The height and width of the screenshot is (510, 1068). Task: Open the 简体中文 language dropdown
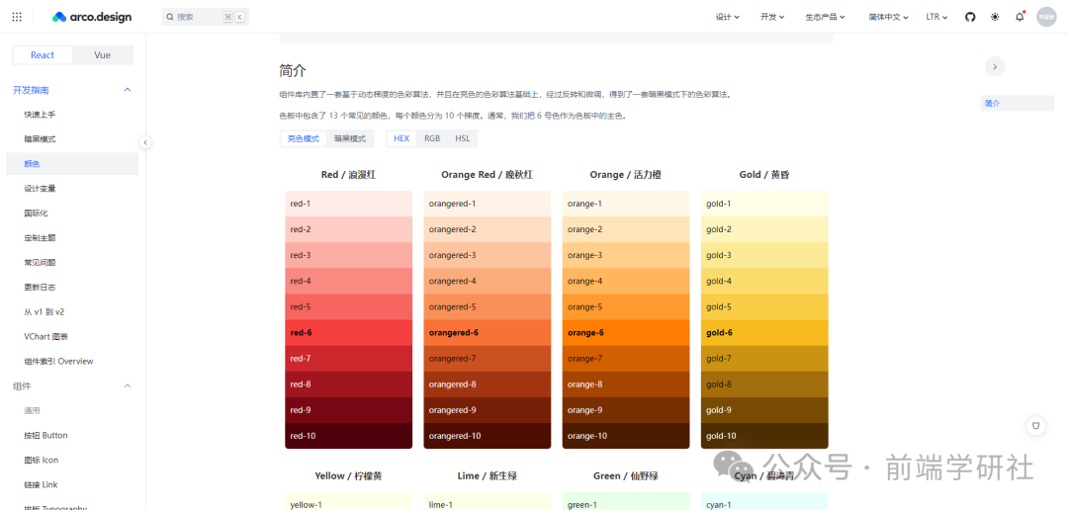[x=888, y=17]
